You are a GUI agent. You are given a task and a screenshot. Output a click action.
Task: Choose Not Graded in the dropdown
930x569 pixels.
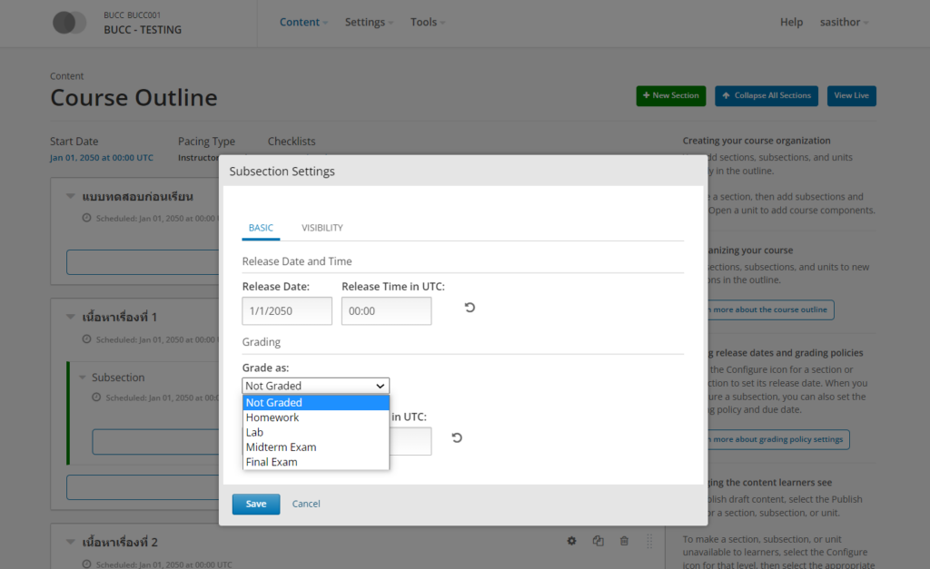tap(273, 403)
